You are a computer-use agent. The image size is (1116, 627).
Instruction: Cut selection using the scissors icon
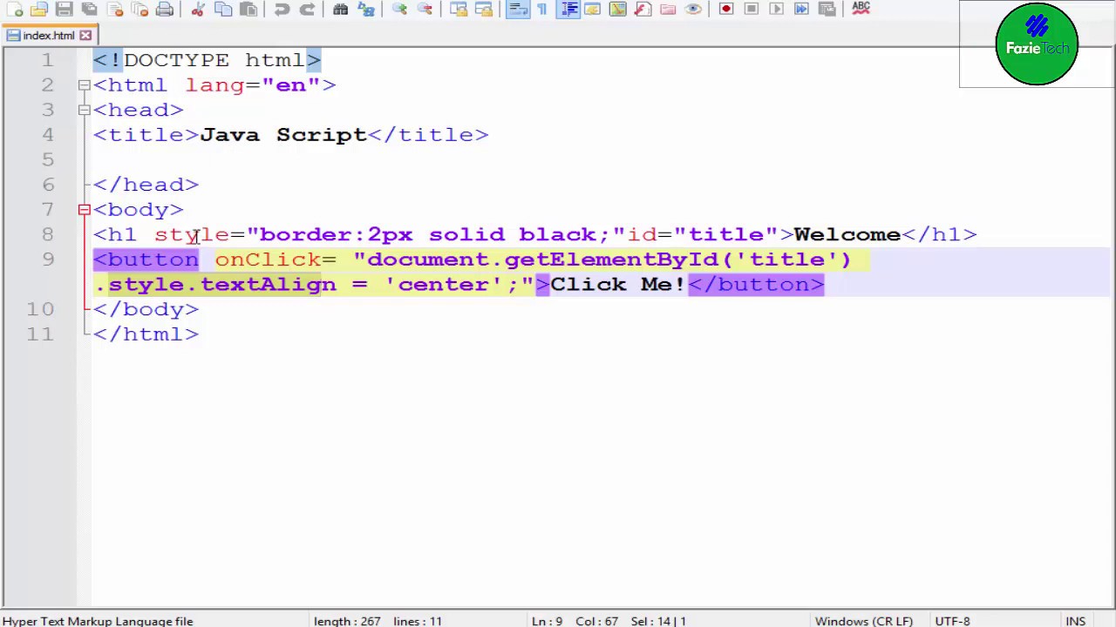[x=198, y=9]
